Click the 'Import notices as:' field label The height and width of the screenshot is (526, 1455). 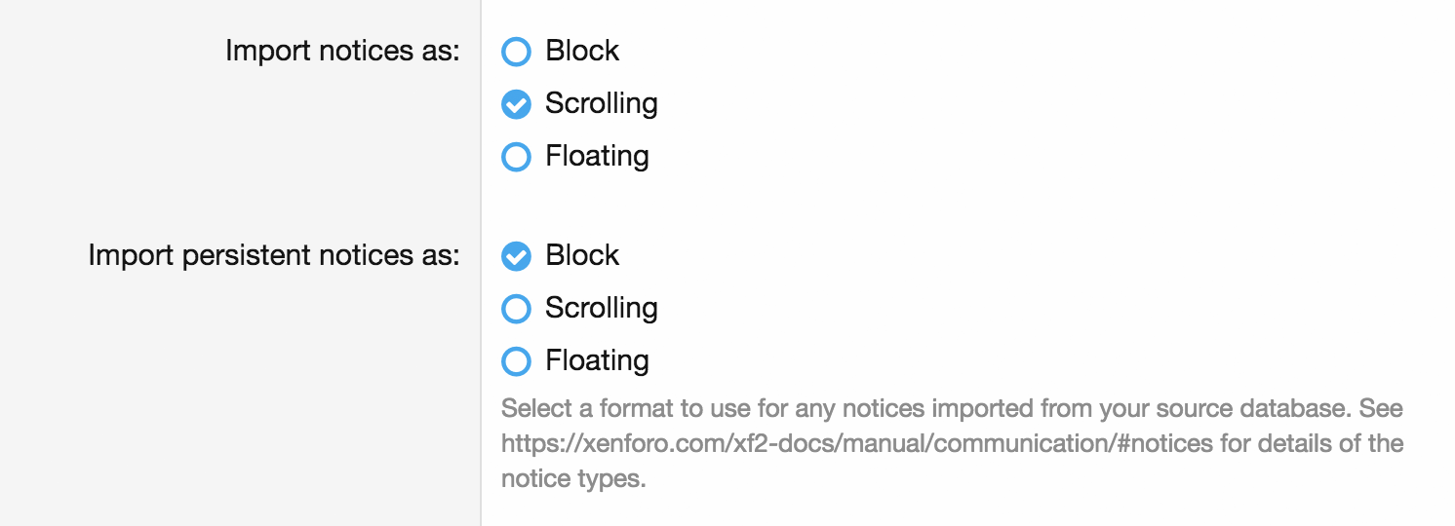[341, 51]
